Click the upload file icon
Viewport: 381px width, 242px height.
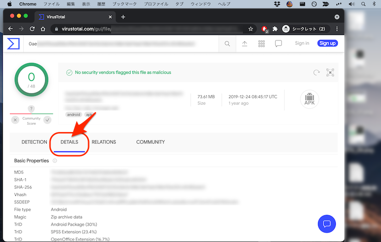point(244,43)
